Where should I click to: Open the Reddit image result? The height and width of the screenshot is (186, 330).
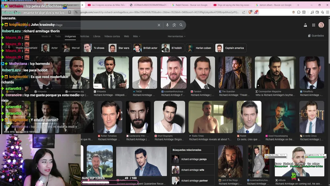[249, 117]
